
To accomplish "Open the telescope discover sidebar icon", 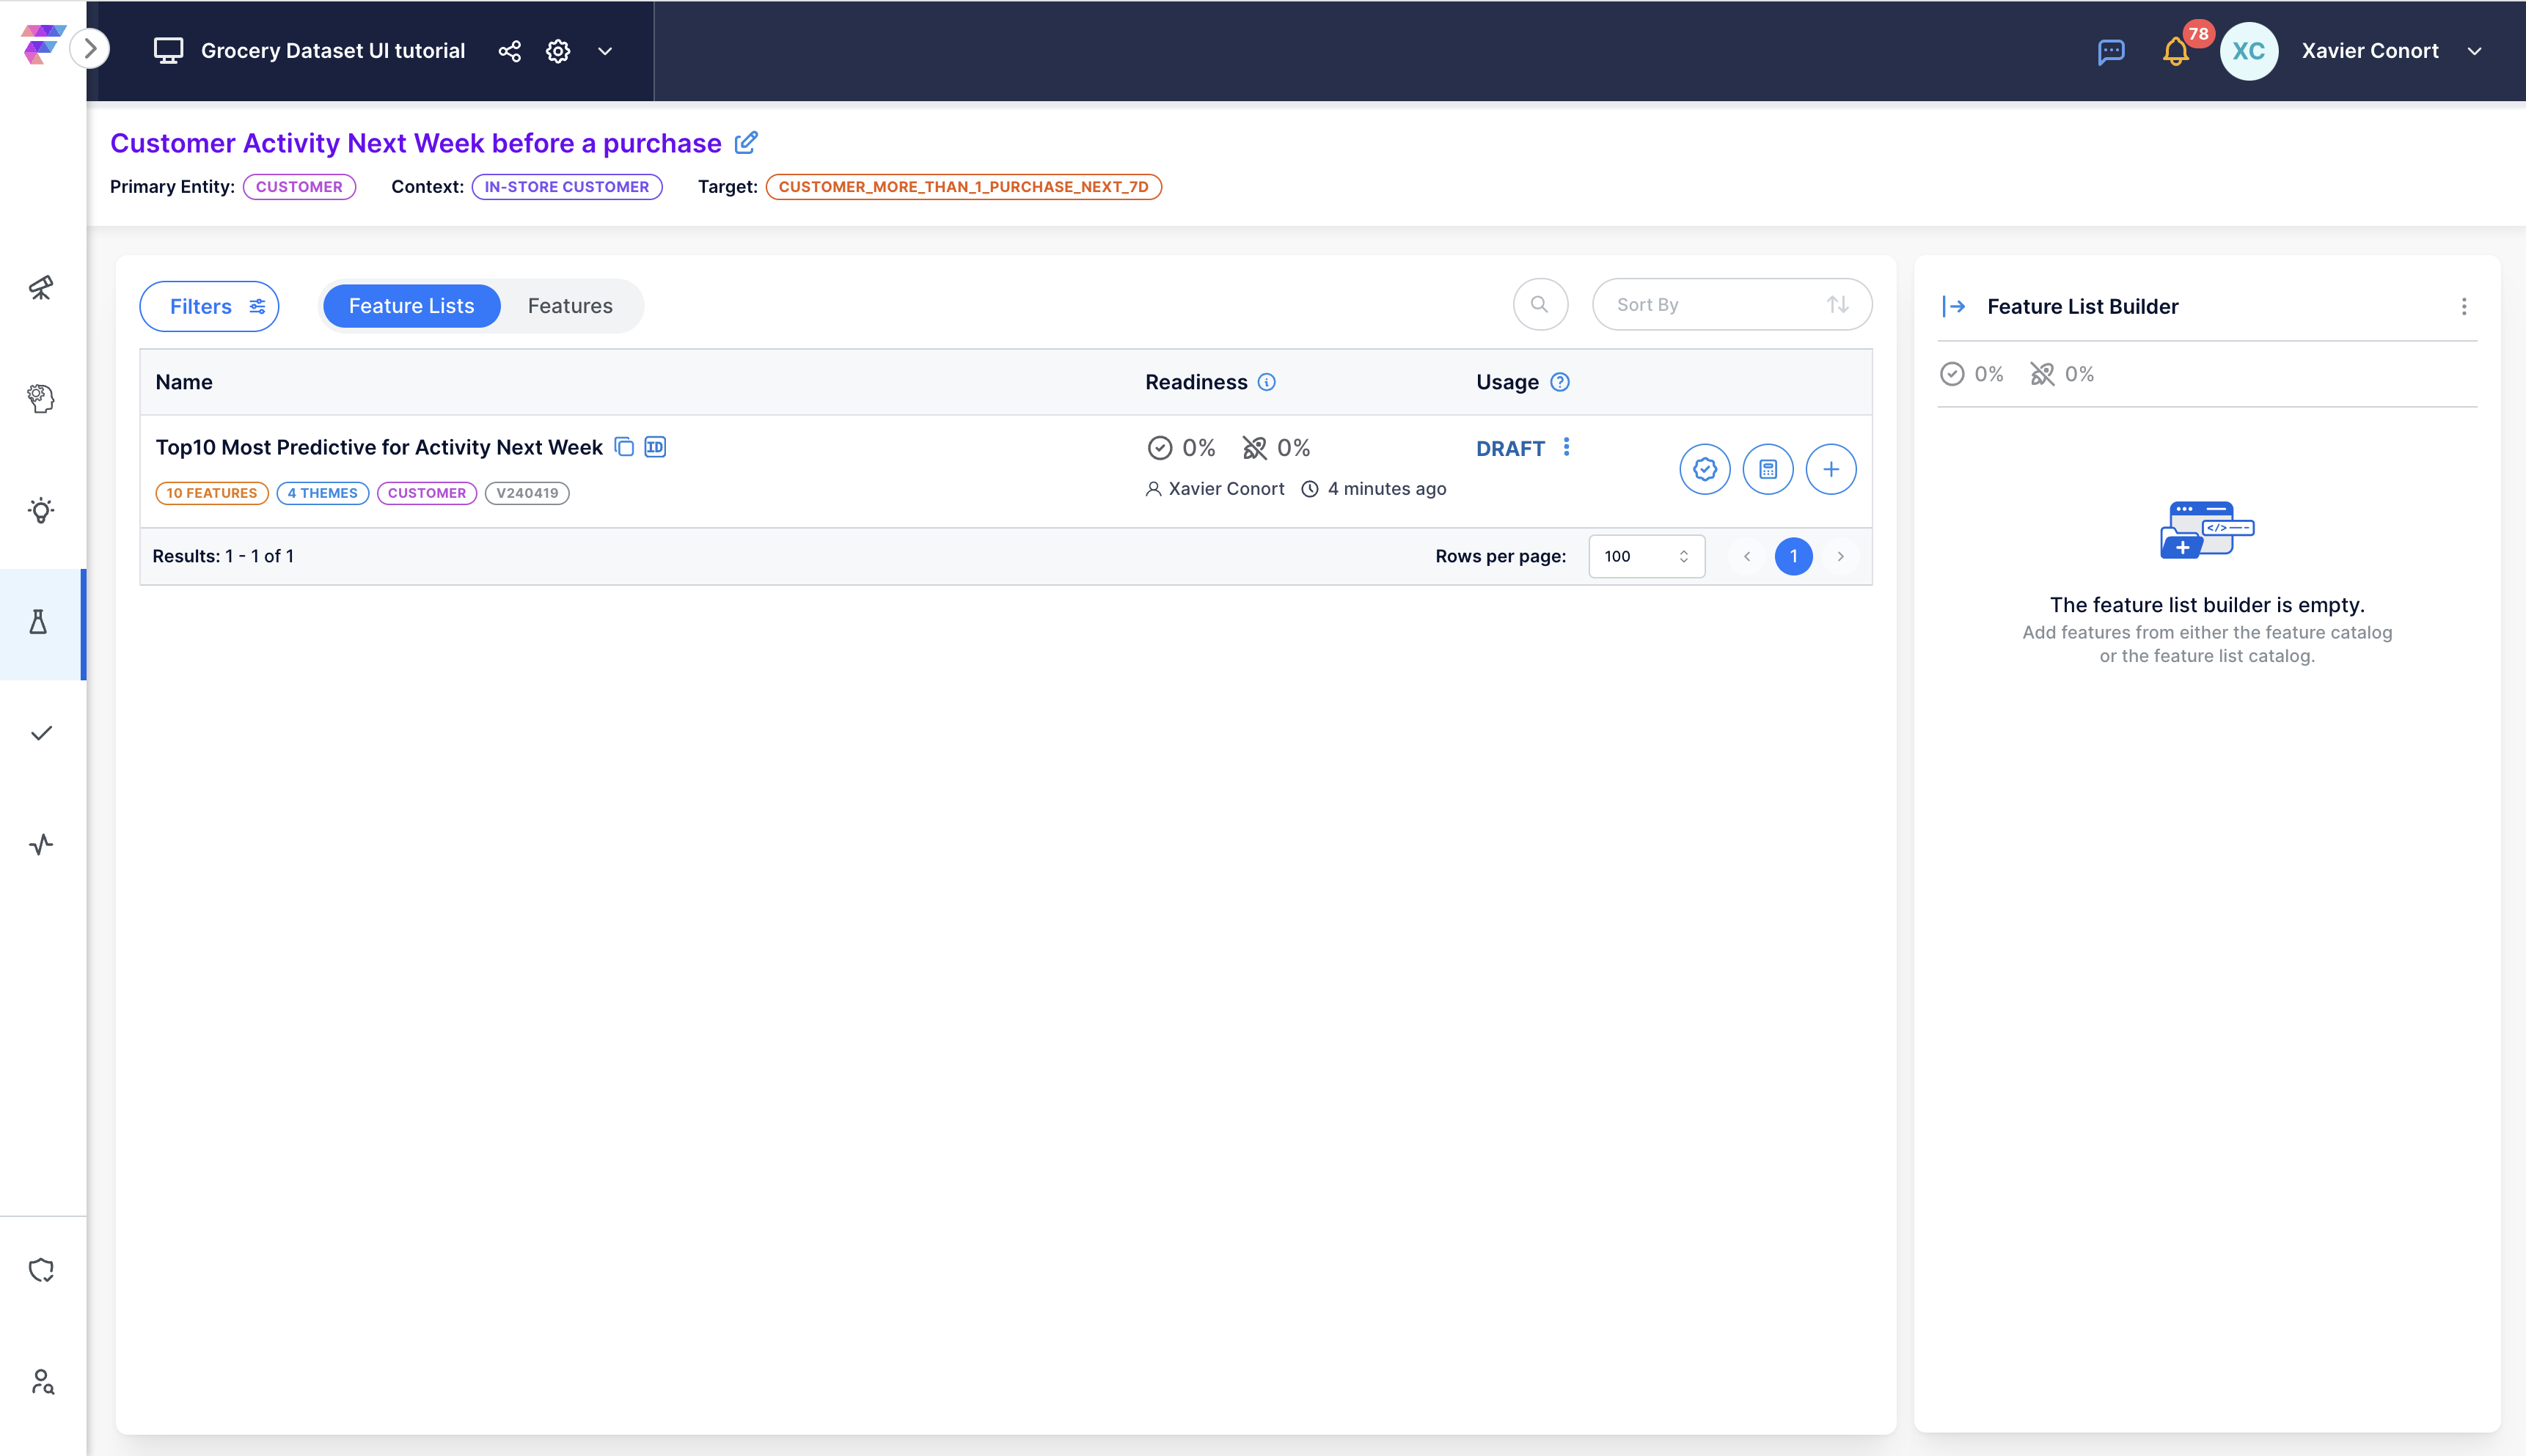I will coord(41,288).
